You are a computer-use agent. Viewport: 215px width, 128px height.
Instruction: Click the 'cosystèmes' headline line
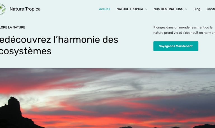pyautogui.click(x=26, y=51)
